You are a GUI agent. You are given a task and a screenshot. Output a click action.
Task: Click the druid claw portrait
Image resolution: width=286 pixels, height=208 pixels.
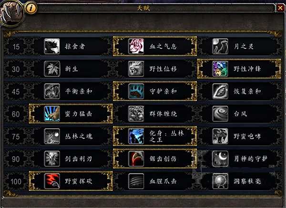pos(11,13)
